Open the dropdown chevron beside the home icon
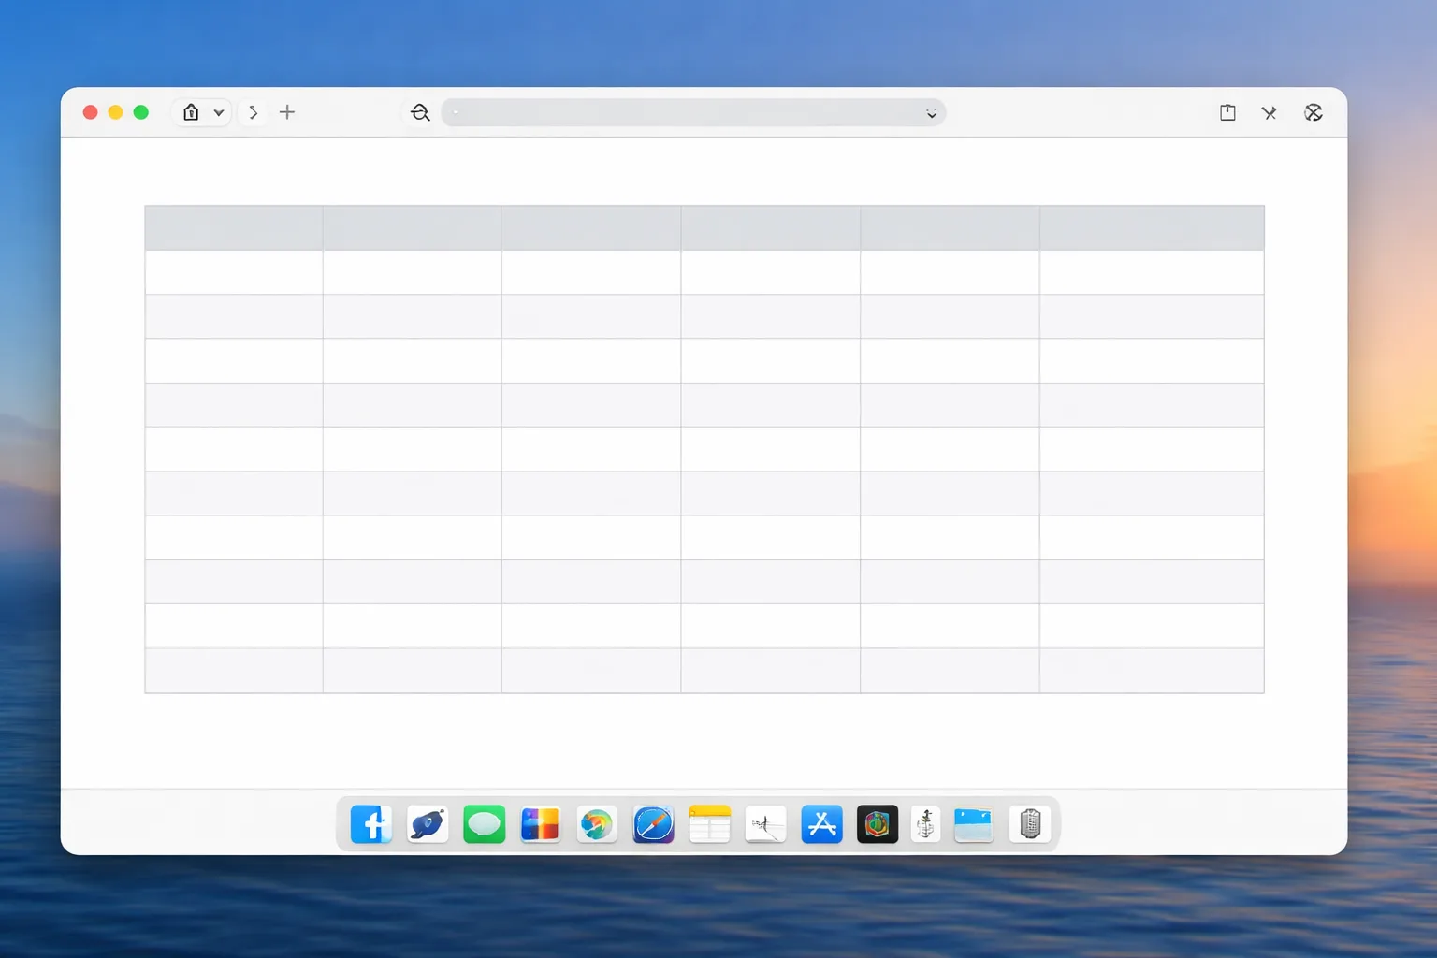 pyautogui.click(x=219, y=112)
